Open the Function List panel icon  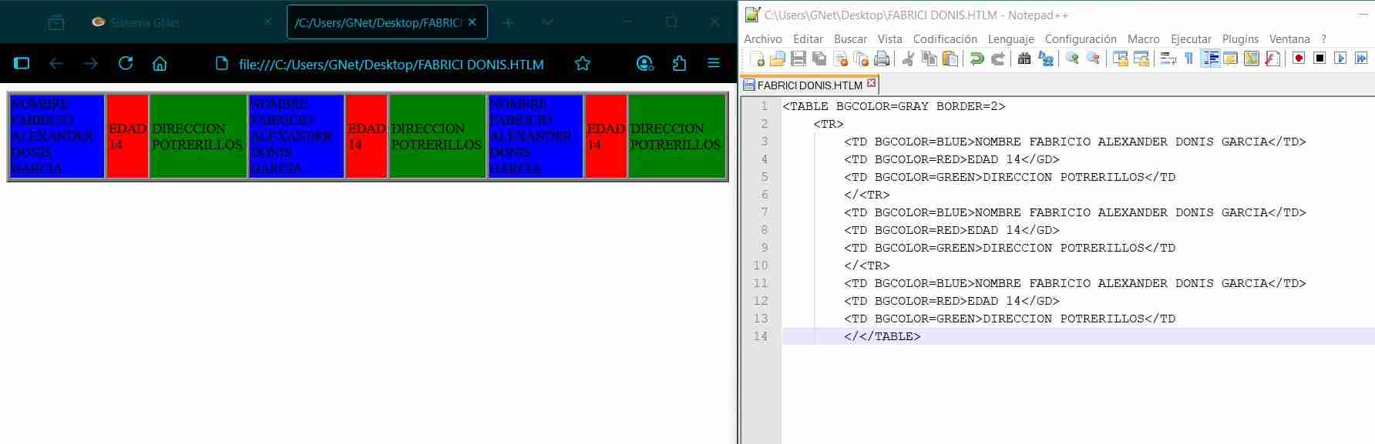click(x=1272, y=58)
